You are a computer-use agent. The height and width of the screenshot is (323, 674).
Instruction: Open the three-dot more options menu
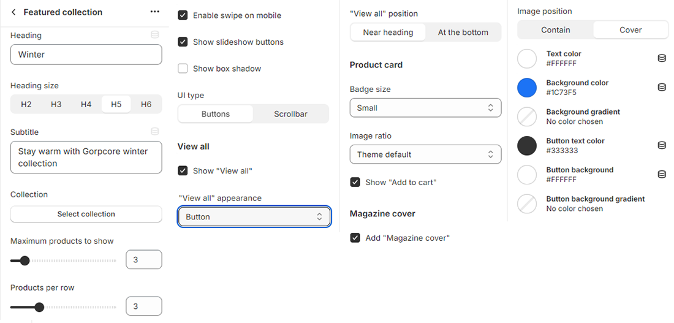tap(154, 12)
